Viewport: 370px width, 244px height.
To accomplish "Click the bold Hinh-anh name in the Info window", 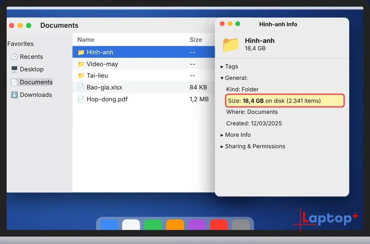I will pyautogui.click(x=260, y=41).
